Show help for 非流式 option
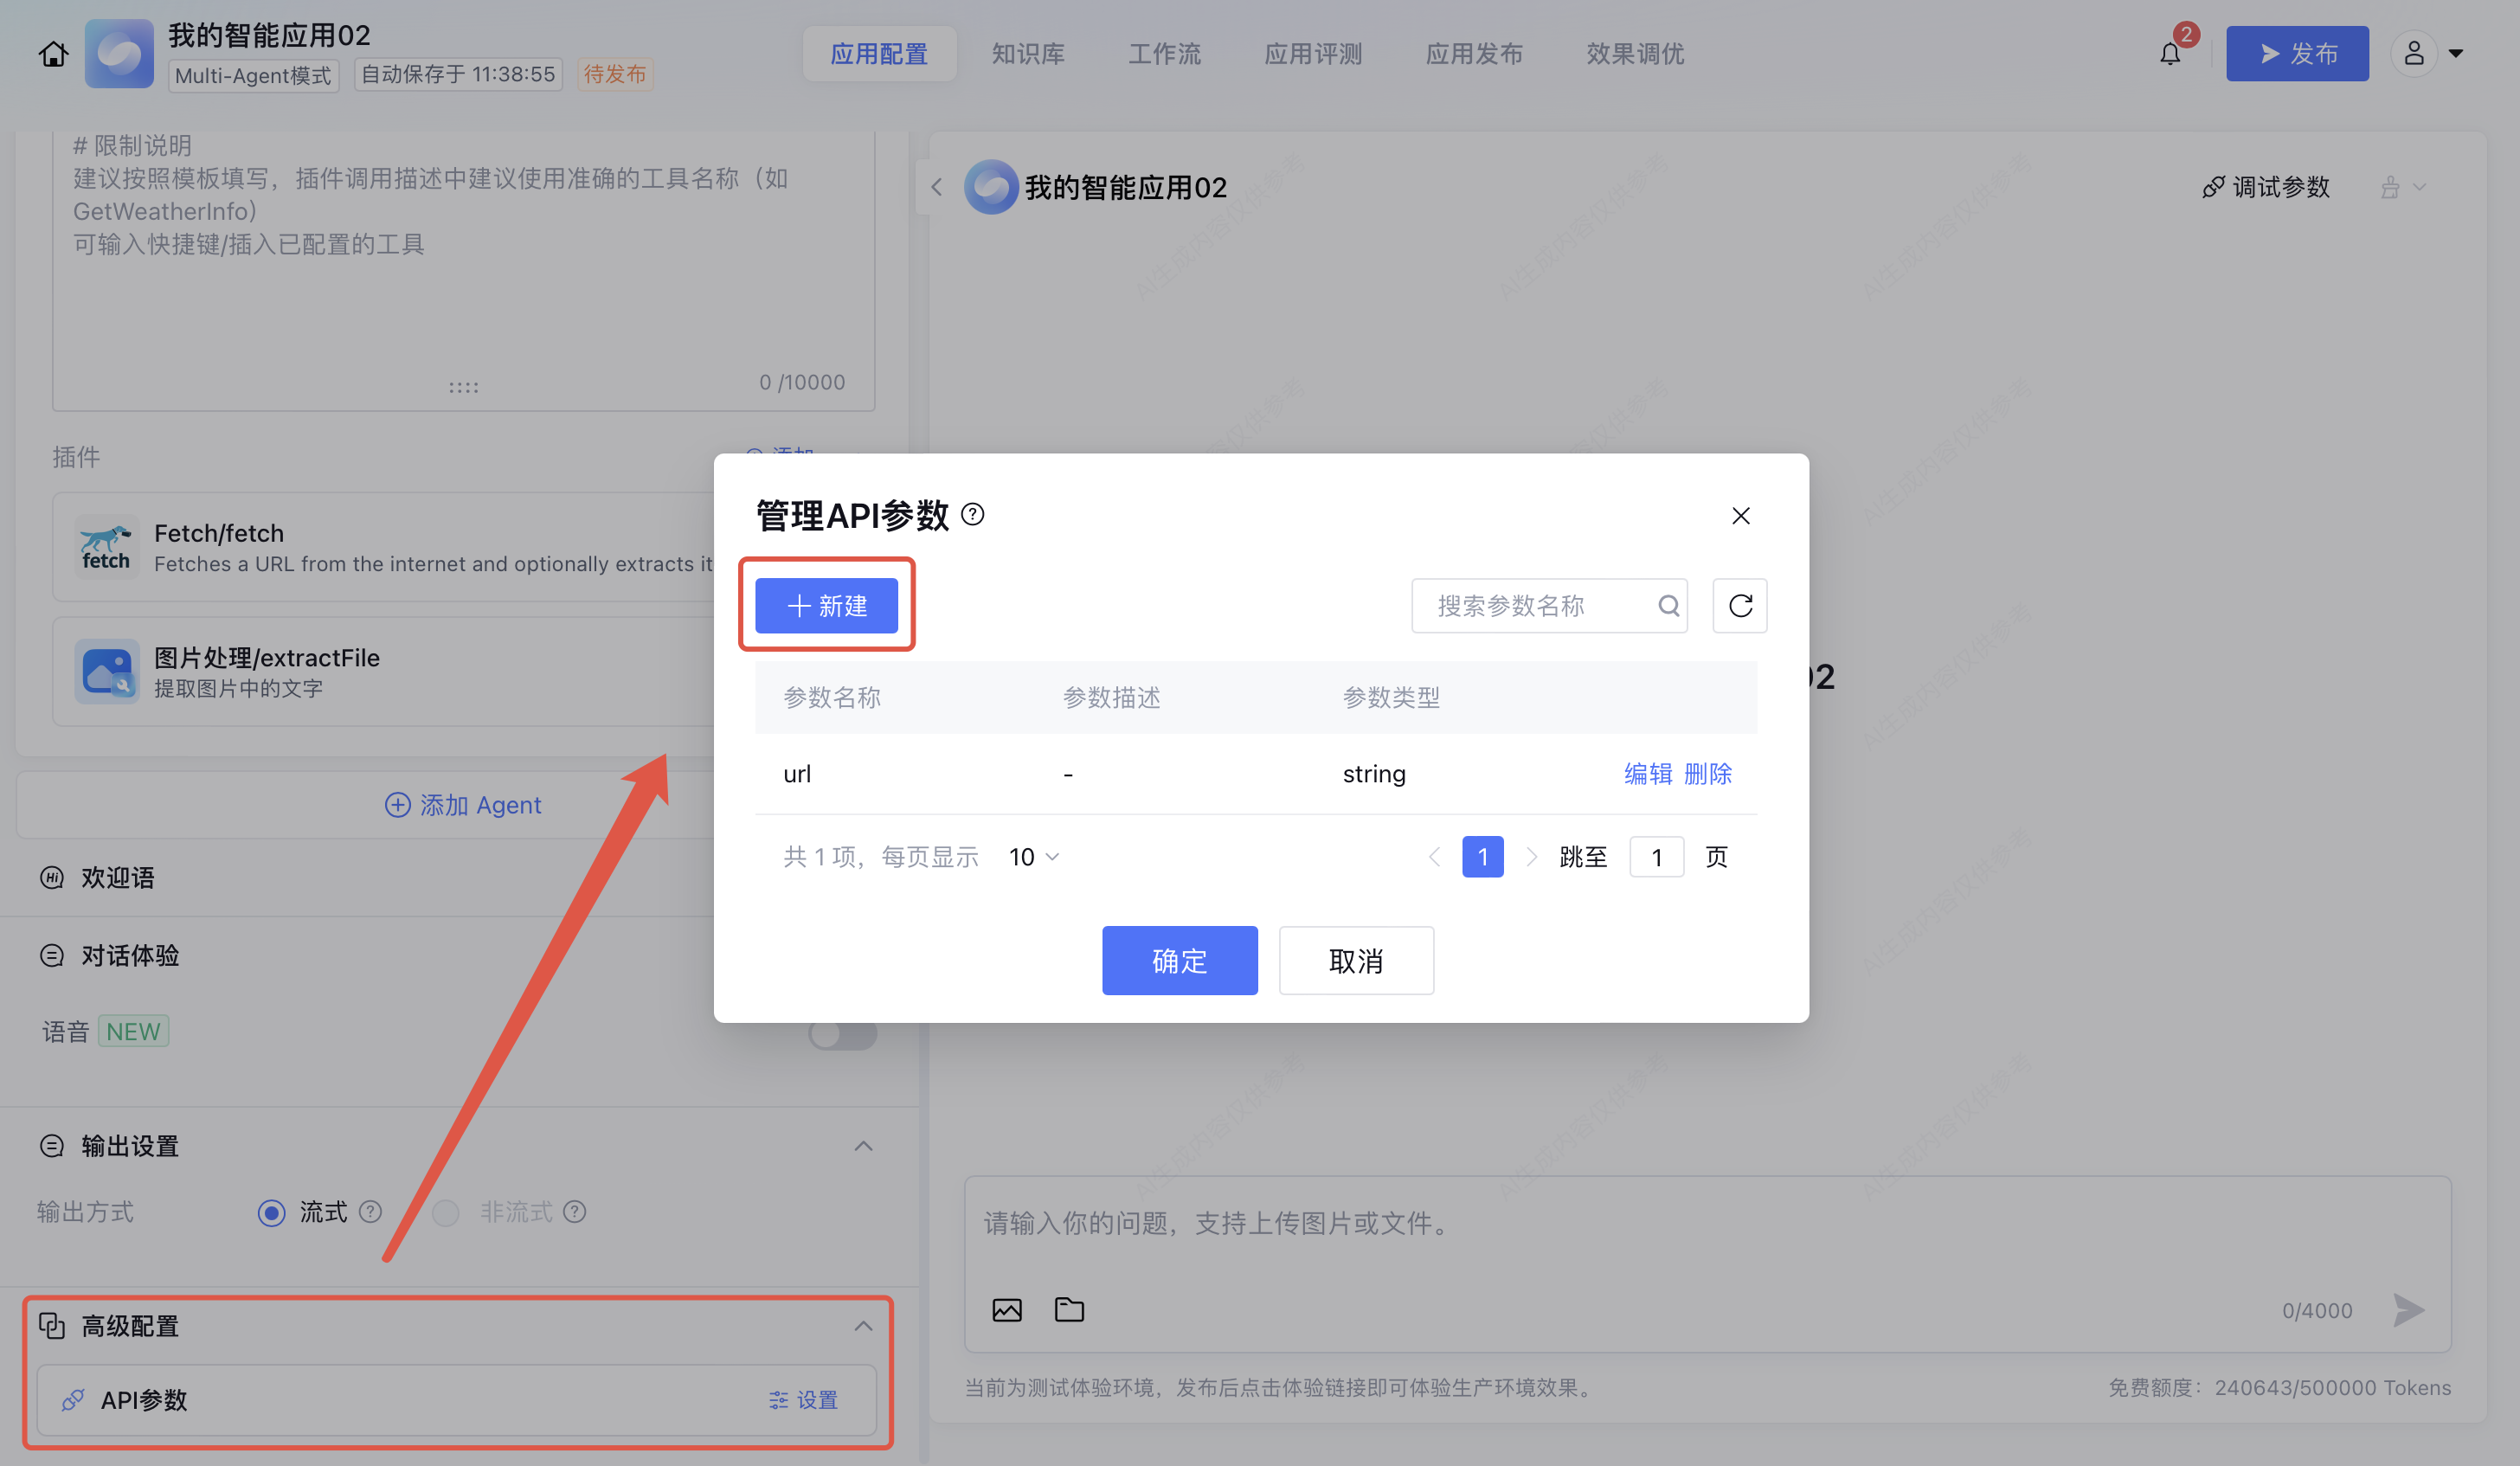The height and width of the screenshot is (1466, 2520). 574,1212
